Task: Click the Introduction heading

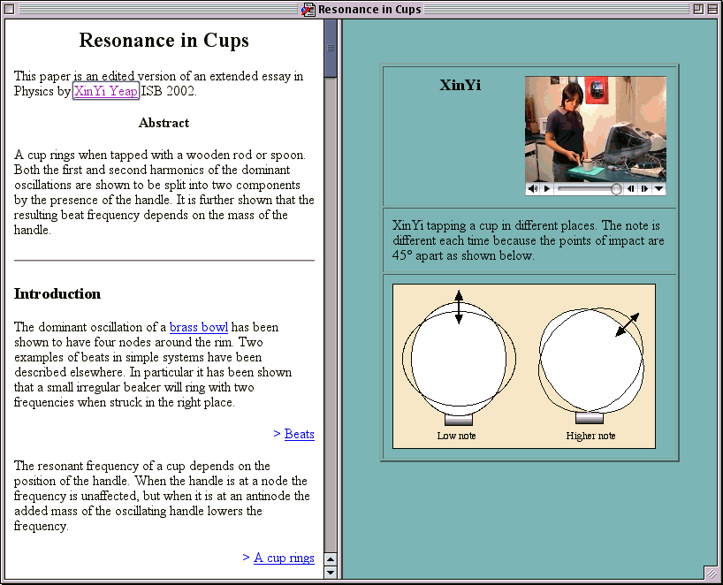Action: 57,293
